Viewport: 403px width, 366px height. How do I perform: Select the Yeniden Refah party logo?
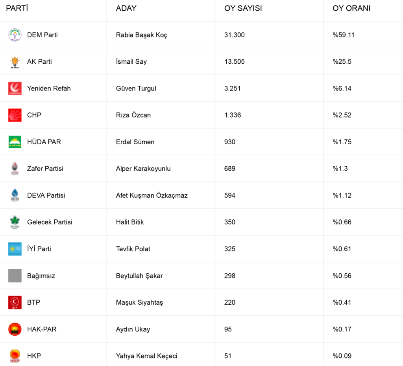[15, 88]
